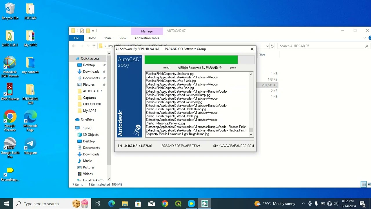
Task: Launch QGIS 3.36.1 from the desktop
Action: pos(10,38)
